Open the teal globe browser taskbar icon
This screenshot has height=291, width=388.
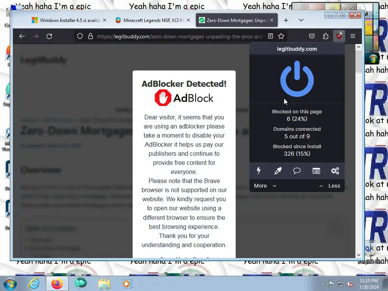tap(81, 283)
